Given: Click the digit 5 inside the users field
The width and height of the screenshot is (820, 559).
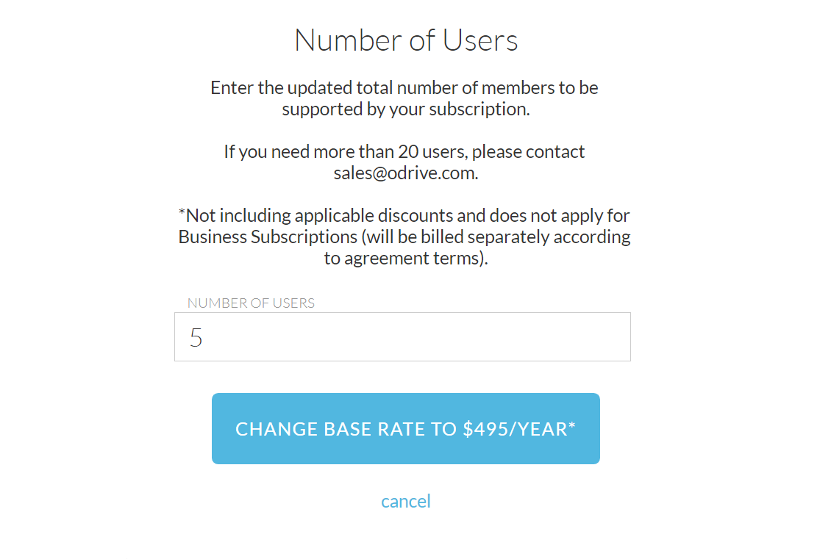Looking at the screenshot, I should pos(196,338).
